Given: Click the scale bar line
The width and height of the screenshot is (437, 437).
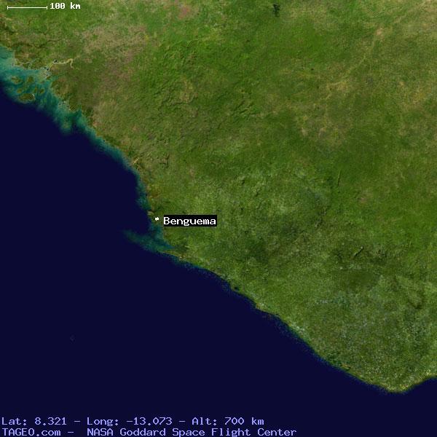Looking at the screenshot, I should (x=28, y=7).
